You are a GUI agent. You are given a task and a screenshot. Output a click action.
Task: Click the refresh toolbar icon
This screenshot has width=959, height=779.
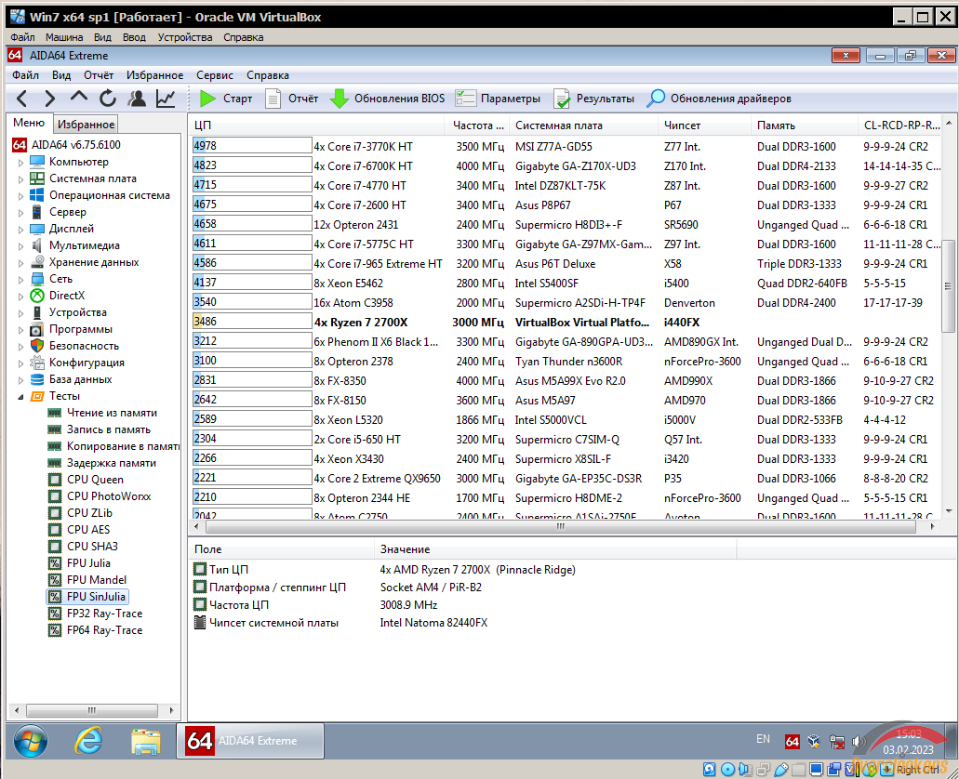(x=108, y=99)
